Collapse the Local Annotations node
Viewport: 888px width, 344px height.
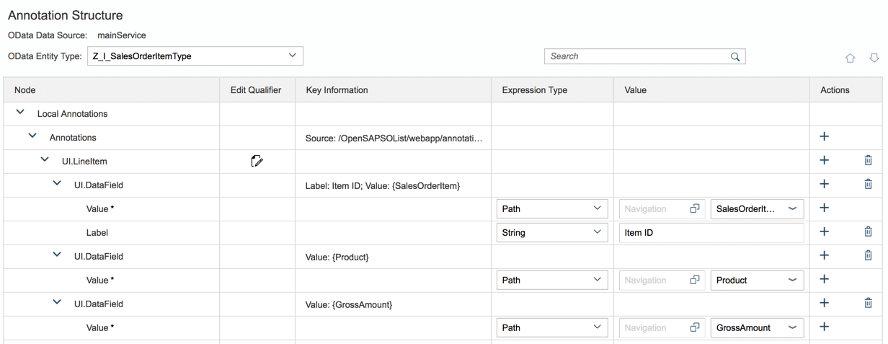point(20,113)
